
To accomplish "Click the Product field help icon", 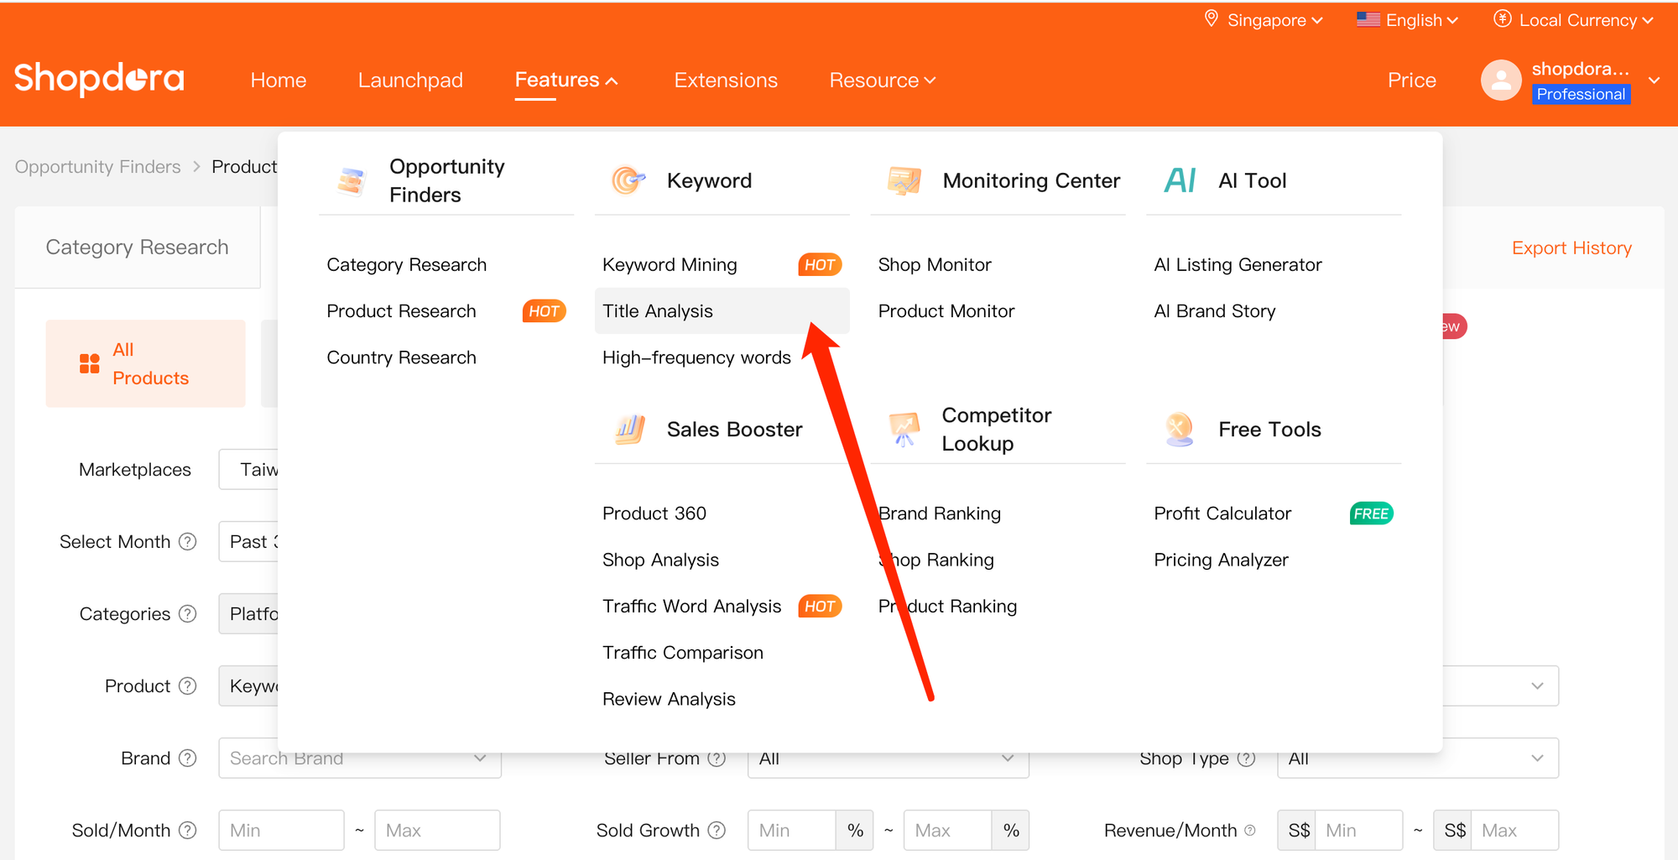I will (x=188, y=686).
